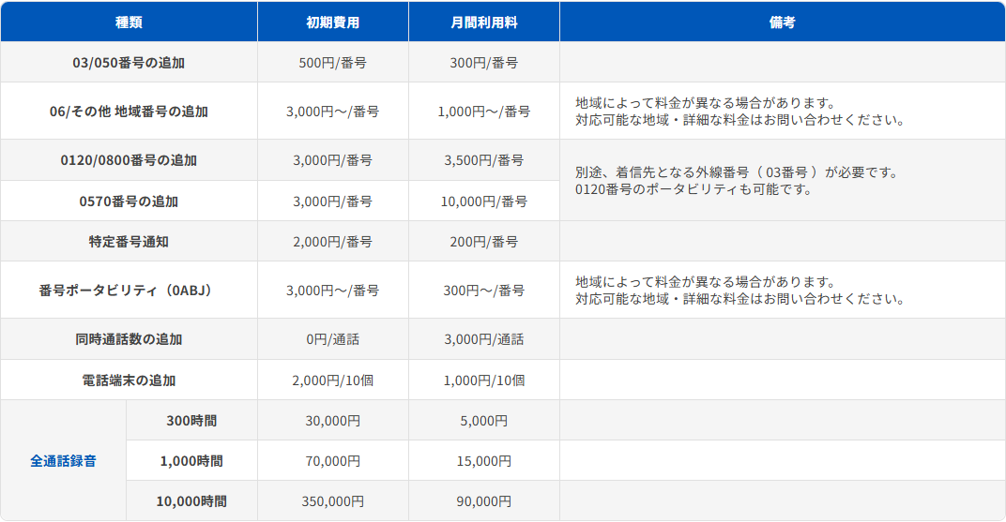Screen dimensions: 1006x522
Task: Select the 10,000時間 recording plan cell
Action: click(x=191, y=500)
